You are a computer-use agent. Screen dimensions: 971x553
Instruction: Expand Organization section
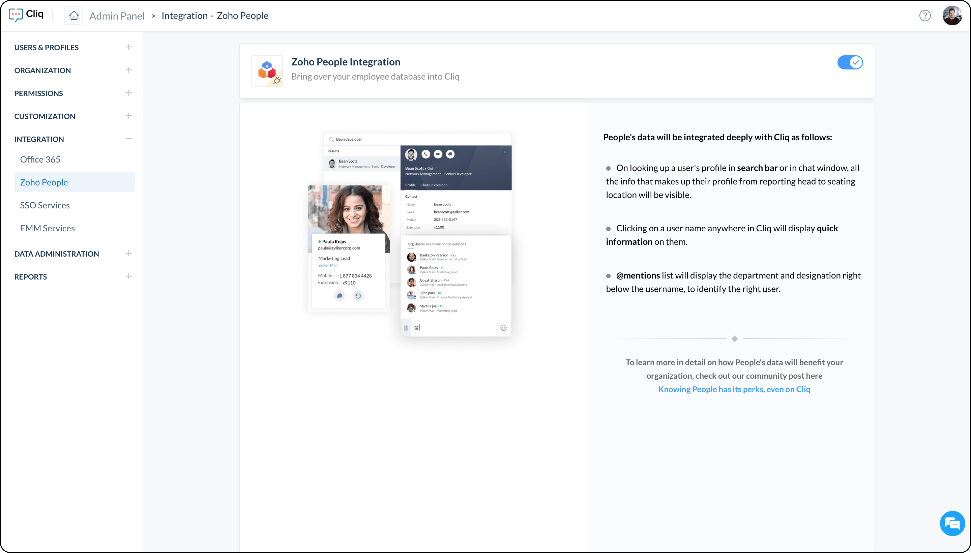click(x=129, y=70)
